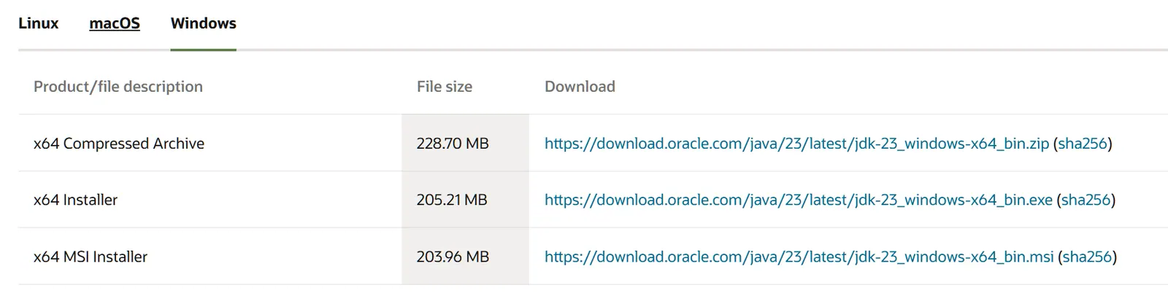Select the x64 MSI Installer description
Viewport: 1168px width, 293px height.
click(x=91, y=257)
